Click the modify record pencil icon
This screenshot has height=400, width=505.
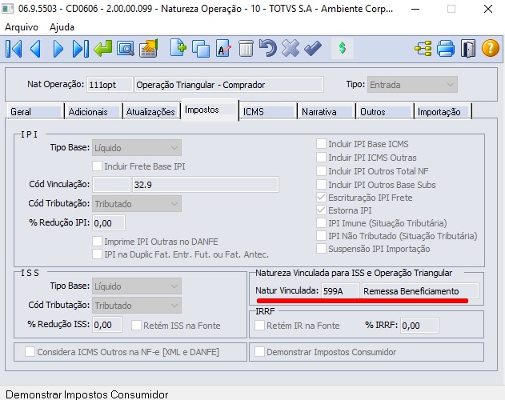pyautogui.click(x=223, y=49)
